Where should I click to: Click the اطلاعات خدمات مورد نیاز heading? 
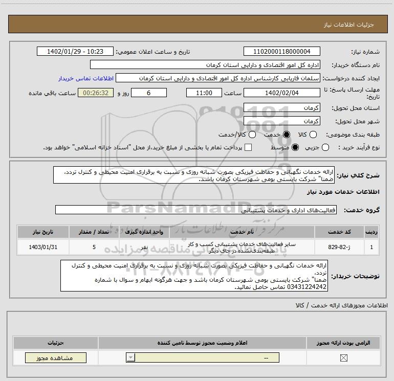pos(343,192)
